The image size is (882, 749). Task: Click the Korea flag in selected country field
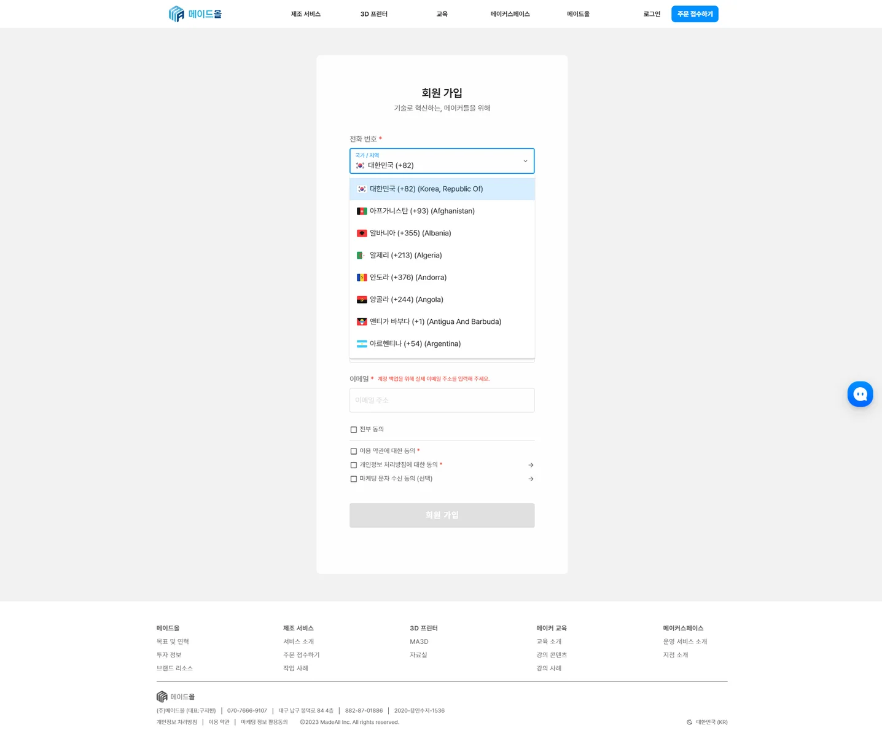[360, 165]
